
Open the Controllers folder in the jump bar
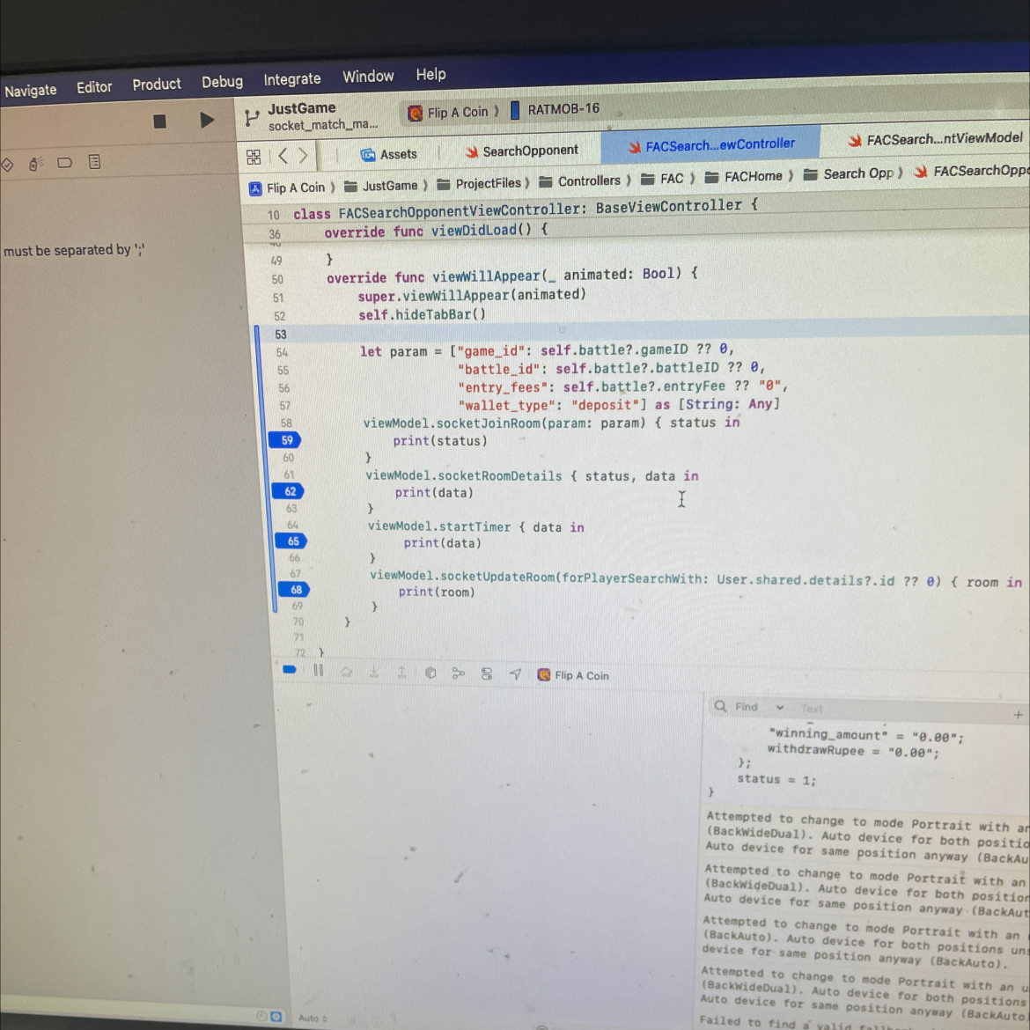click(579, 180)
